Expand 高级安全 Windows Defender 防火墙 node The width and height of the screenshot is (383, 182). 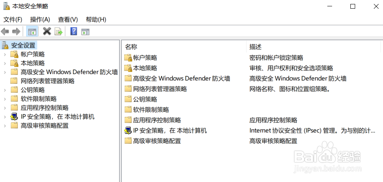5,72
